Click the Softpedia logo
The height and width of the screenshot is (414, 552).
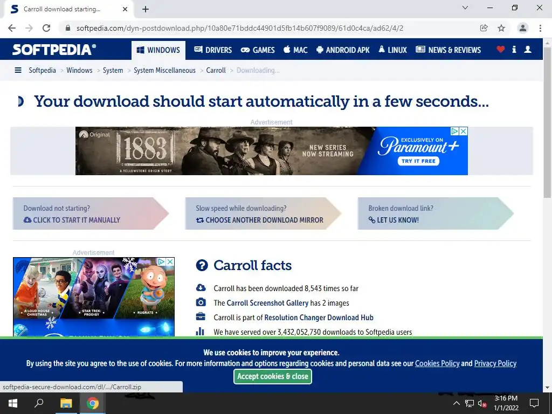(x=54, y=50)
